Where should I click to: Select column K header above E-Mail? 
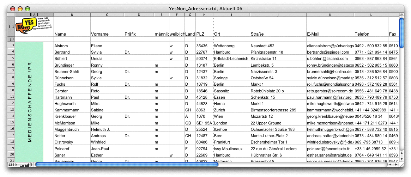pyautogui.click(x=330, y=14)
